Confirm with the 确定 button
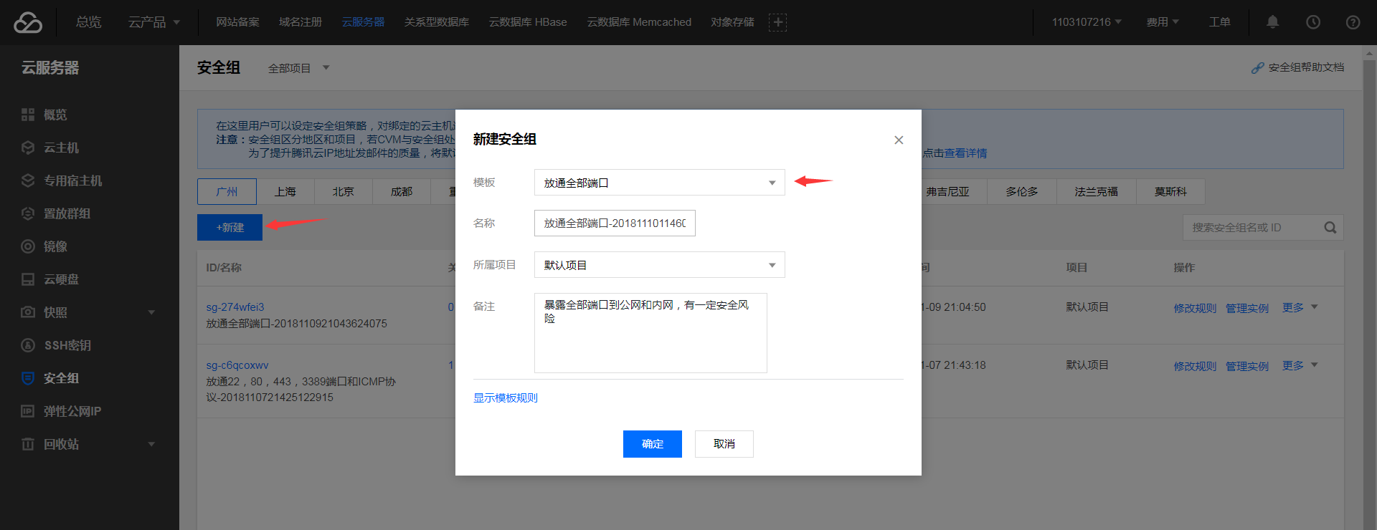1377x530 pixels. tap(653, 444)
